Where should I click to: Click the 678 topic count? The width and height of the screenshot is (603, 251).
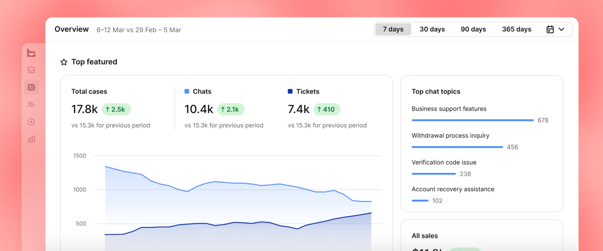(543, 120)
